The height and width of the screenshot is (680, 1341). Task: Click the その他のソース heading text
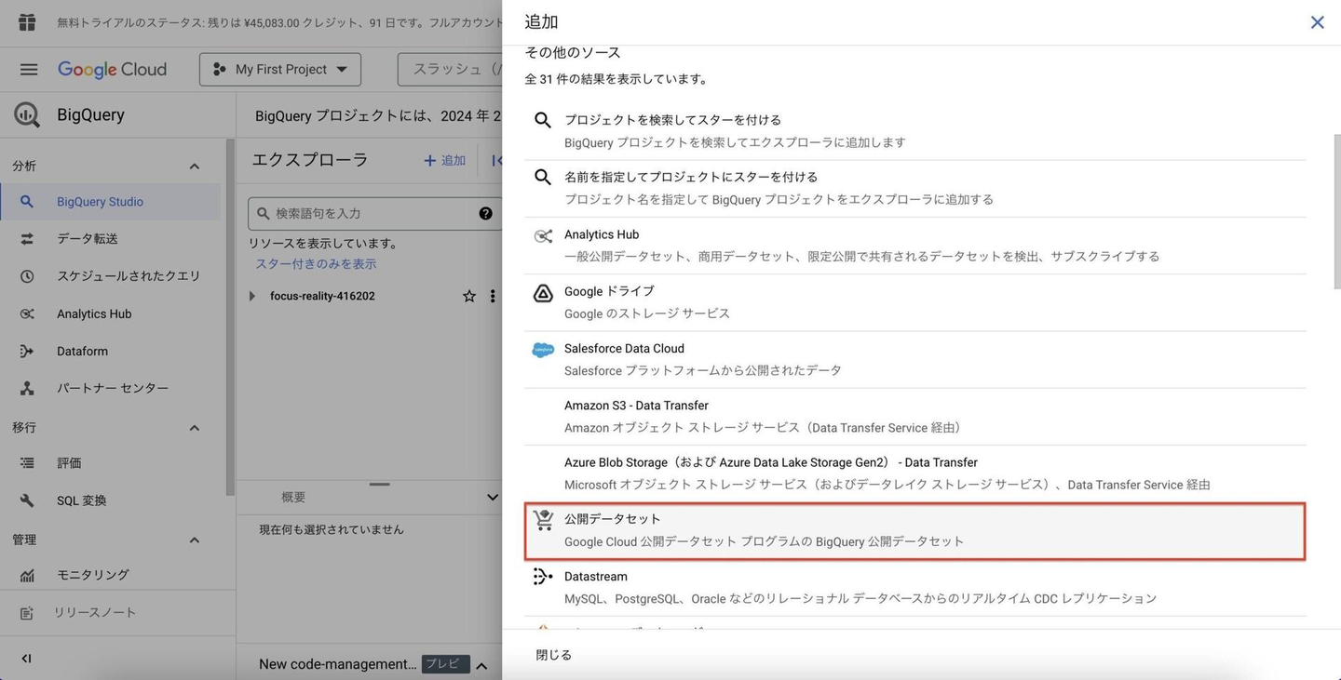[x=573, y=53]
